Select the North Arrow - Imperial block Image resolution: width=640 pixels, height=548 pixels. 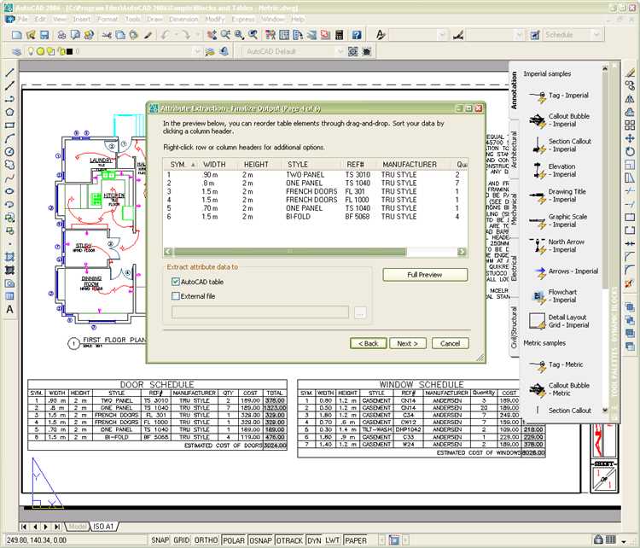(x=556, y=246)
